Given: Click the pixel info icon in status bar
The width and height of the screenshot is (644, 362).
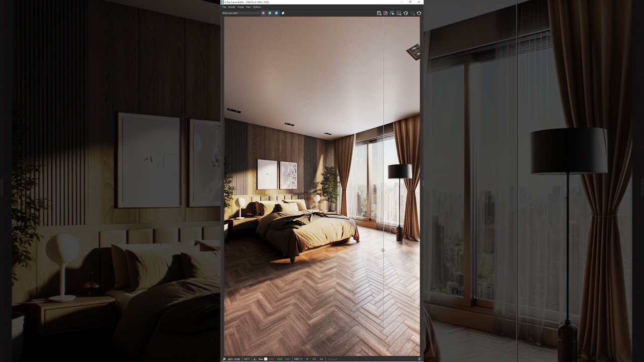Looking at the screenshot, I should click(x=224, y=359).
